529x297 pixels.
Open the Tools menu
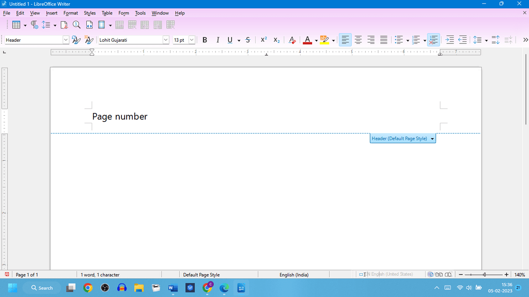[x=141, y=13]
